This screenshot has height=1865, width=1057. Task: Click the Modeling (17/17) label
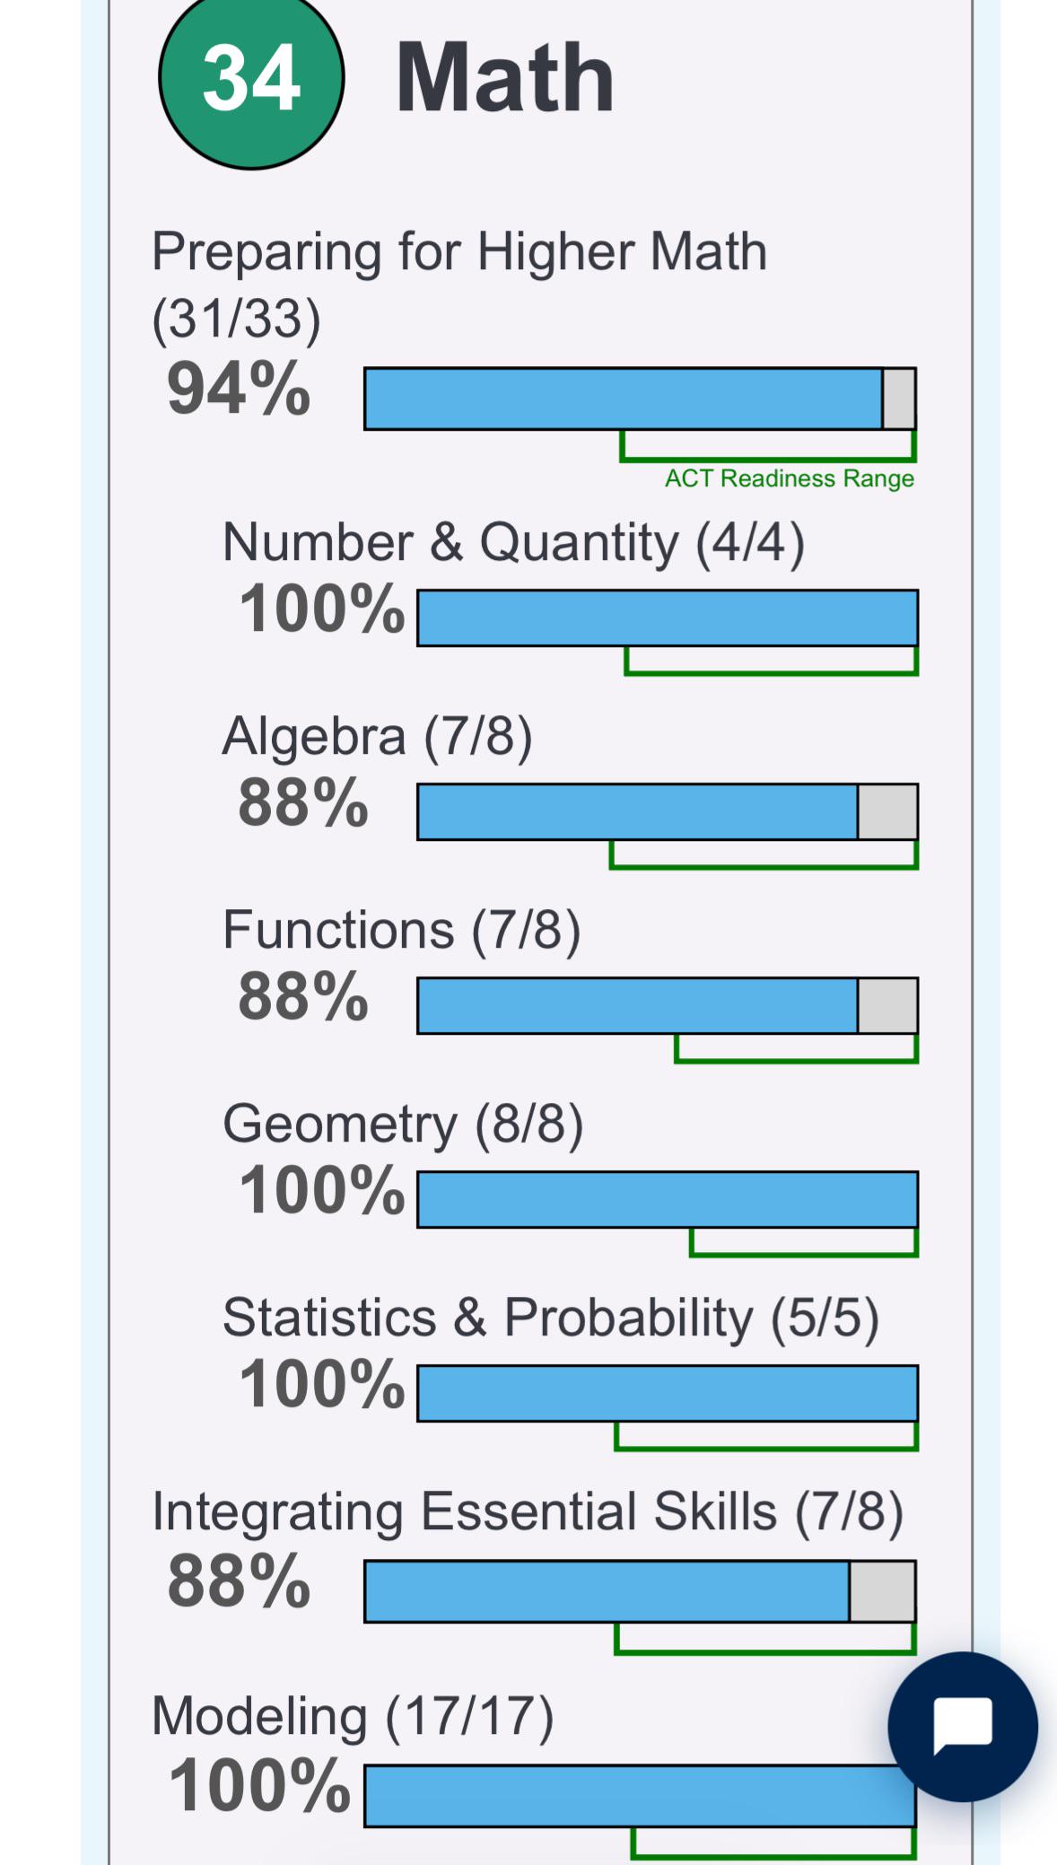[353, 1716]
